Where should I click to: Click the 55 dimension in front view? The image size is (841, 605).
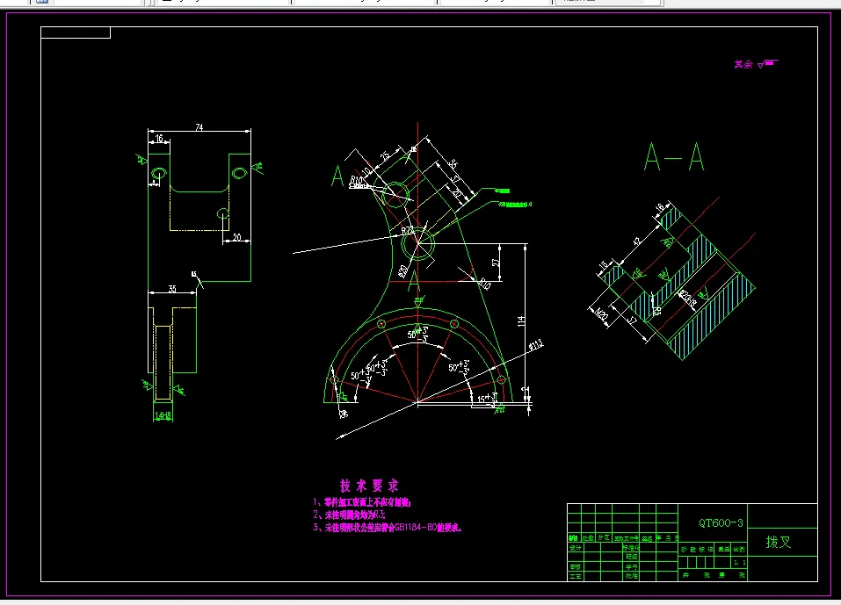click(453, 164)
